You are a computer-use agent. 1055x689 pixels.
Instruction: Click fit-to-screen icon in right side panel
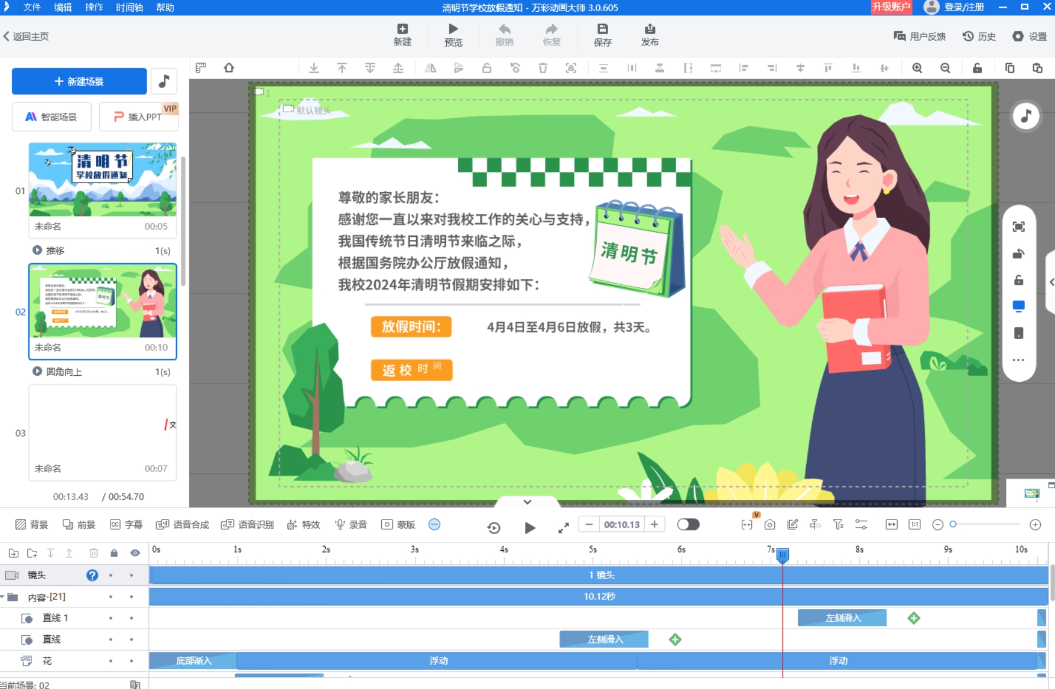coord(1018,227)
